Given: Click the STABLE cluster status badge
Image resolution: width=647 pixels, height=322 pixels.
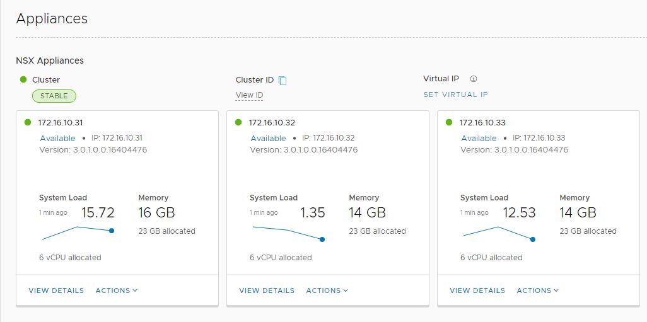Looking at the screenshot, I should 54,96.
